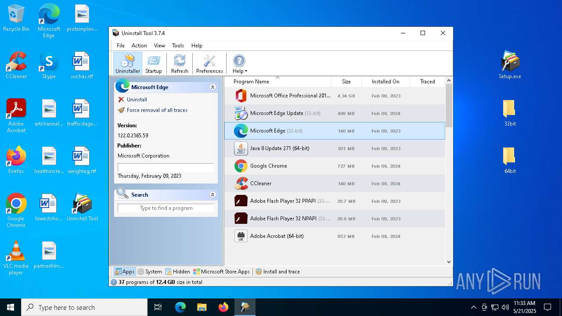Screen dimensions: 562x316
Task: Select Microsoft Edge icon in program list
Action: click(x=241, y=131)
